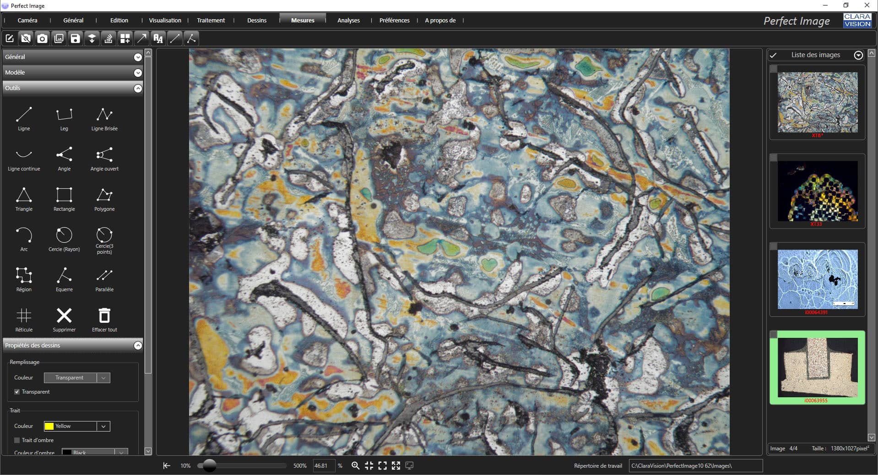Open the Traitement menu tab
The image size is (878, 475).
[x=211, y=21]
